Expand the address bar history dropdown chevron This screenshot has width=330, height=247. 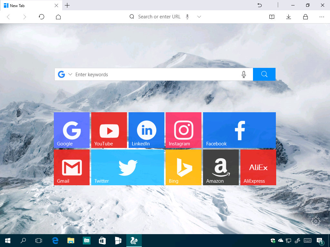(199, 17)
